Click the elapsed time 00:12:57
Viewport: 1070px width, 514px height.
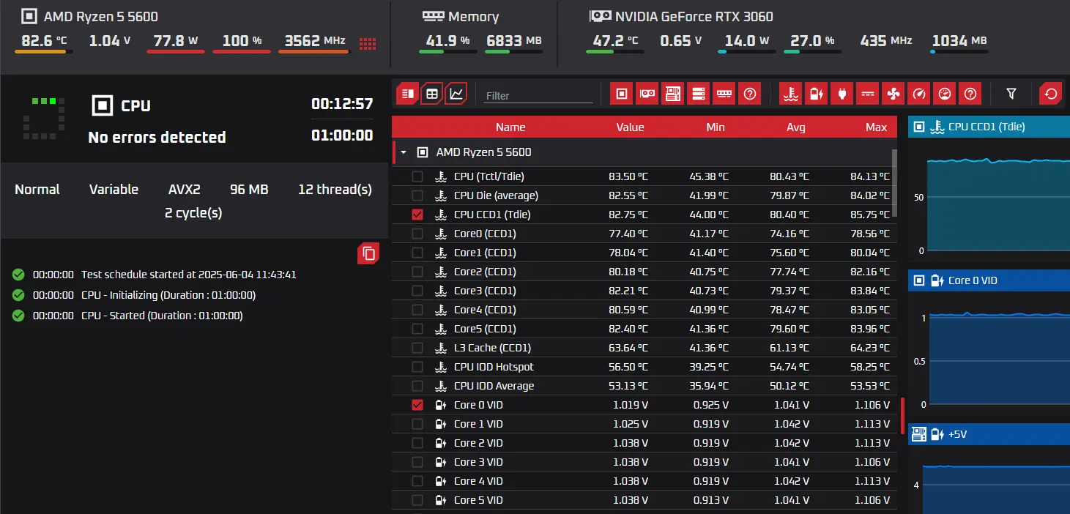(x=342, y=104)
